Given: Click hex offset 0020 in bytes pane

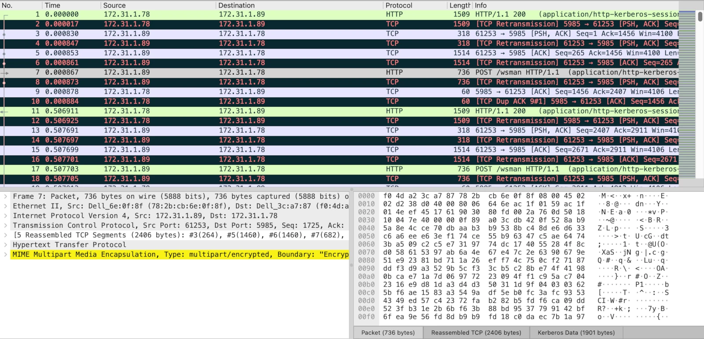Looking at the screenshot, I should 366,212.
